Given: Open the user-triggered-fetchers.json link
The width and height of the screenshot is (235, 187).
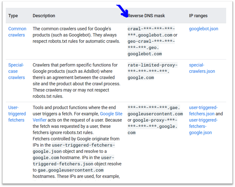Looking at the screenshot, I should coord(203,110).
